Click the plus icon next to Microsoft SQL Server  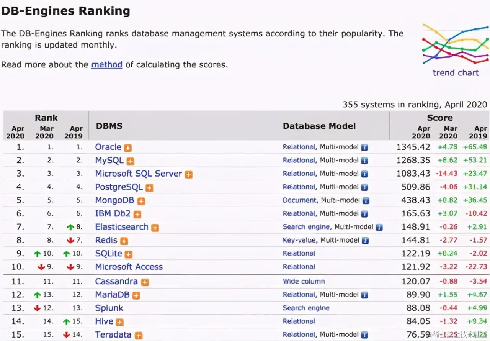[x=189, y=175]
